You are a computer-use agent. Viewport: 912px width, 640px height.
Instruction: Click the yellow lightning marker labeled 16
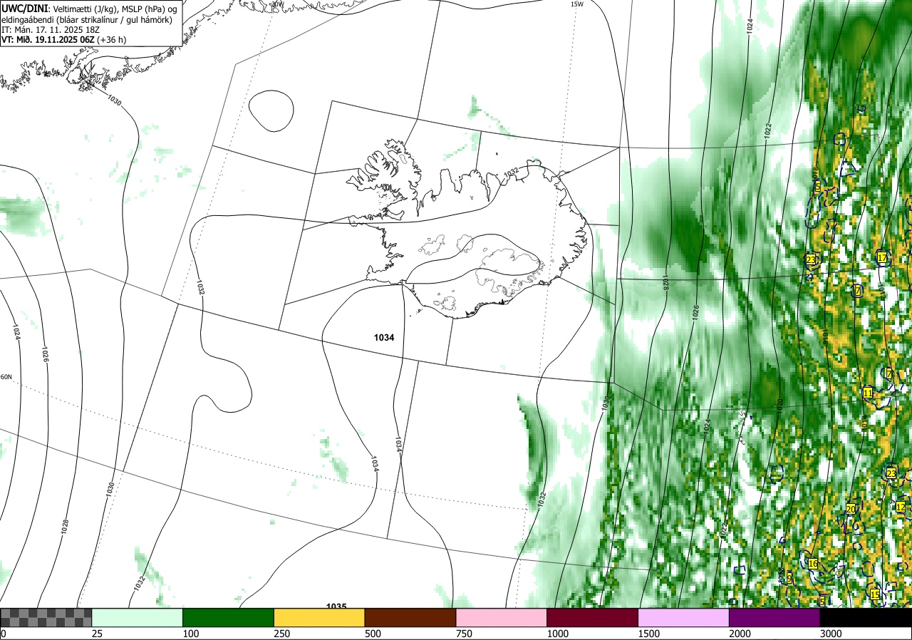(813, 564)
